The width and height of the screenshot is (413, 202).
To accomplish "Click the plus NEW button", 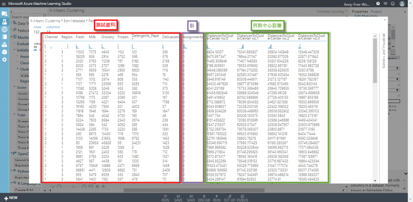I will point(11,198).
